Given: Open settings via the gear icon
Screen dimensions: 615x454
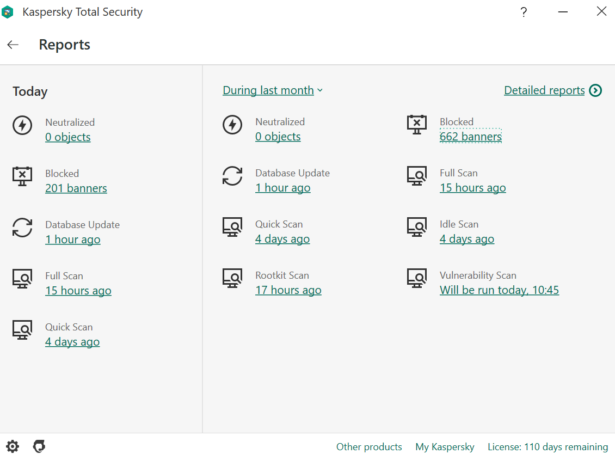Looking at the screenshot, I should [12, 446].
